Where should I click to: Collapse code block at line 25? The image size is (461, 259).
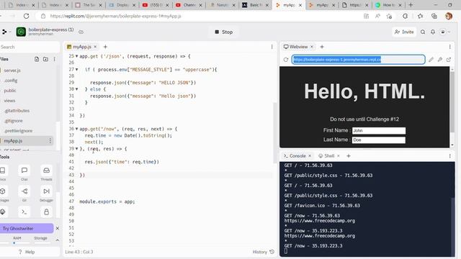point(77,56)
